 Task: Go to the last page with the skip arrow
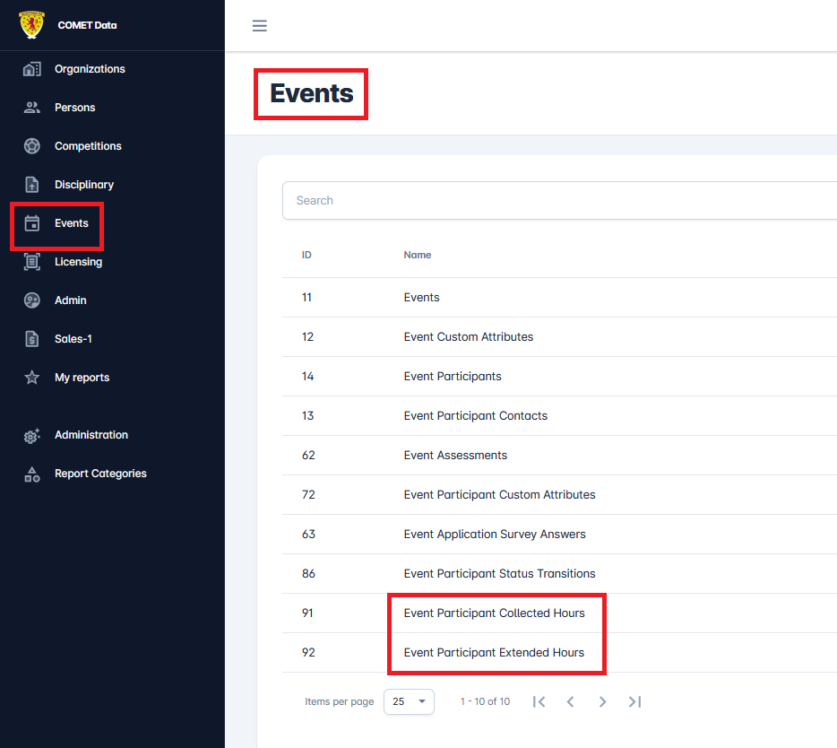point(635,701)
